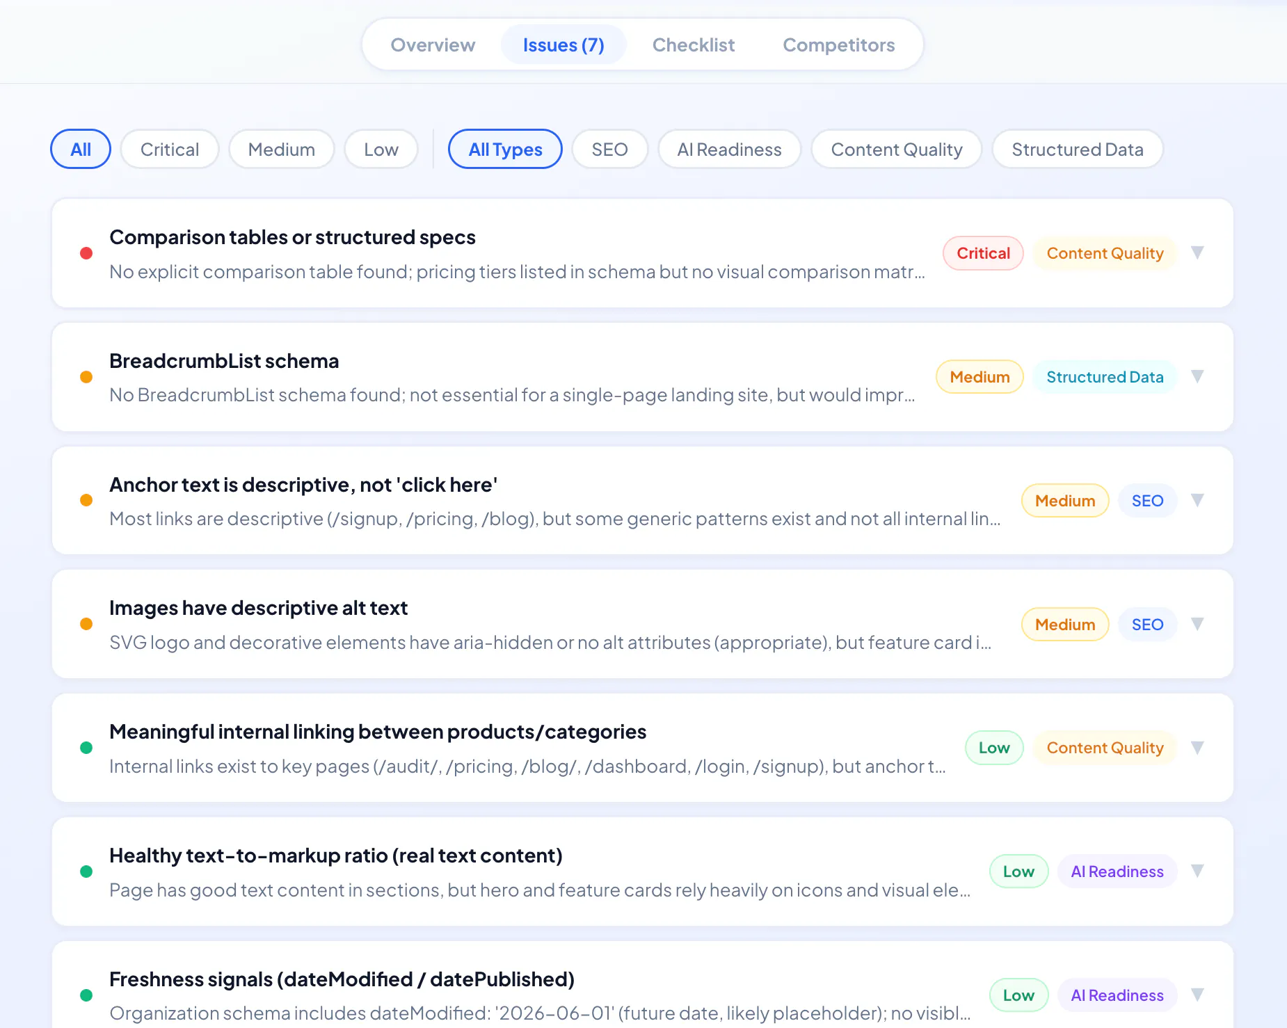This screenshot has width=1287, height=1028.
Task: Filter by AI Readiness type
Action: pyautogui.click(x=730, y=149)
